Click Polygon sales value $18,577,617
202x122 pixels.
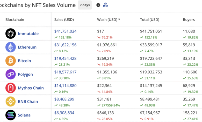point(65,72)
